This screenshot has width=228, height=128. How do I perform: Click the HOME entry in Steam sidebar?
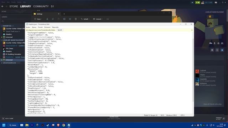click(4, 11)
